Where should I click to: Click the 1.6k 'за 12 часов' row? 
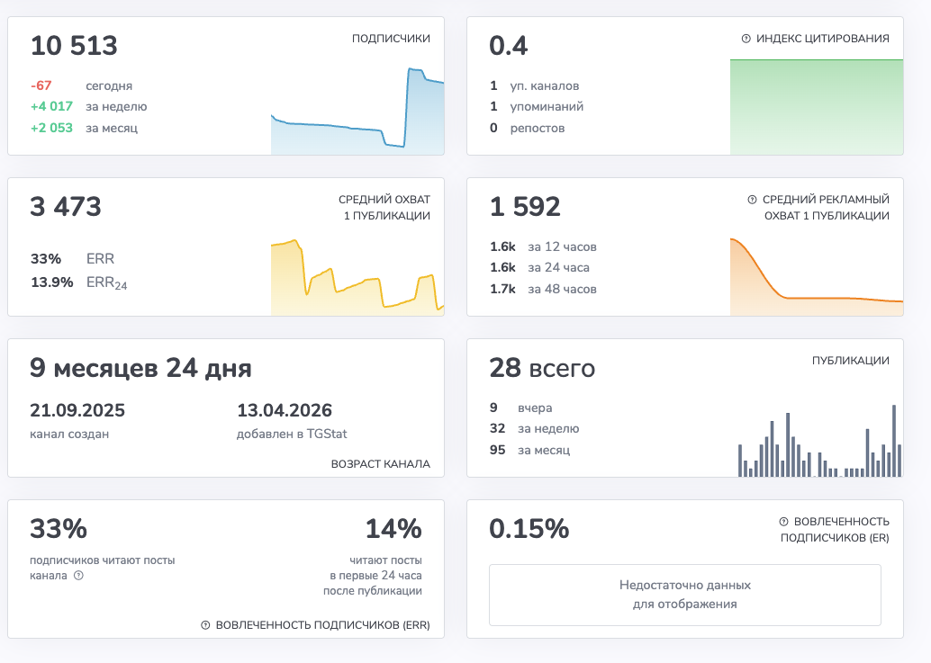[543, 246]
